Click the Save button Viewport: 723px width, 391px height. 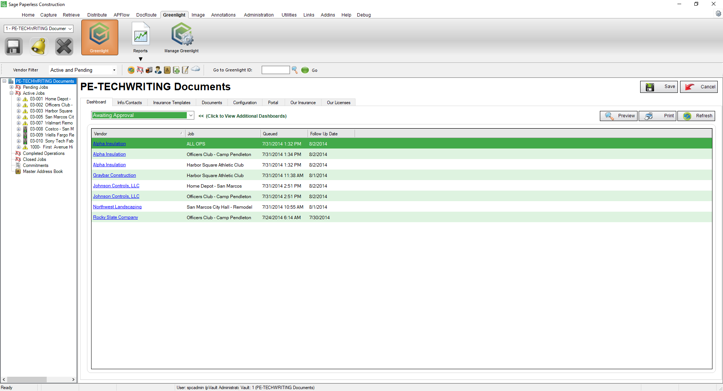tap(659, 87)
